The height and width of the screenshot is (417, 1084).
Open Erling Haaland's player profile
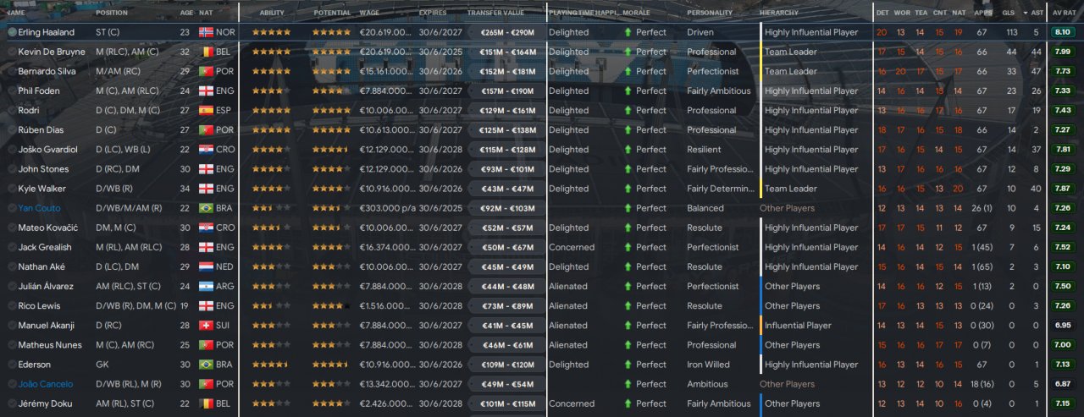coord(46,32)
